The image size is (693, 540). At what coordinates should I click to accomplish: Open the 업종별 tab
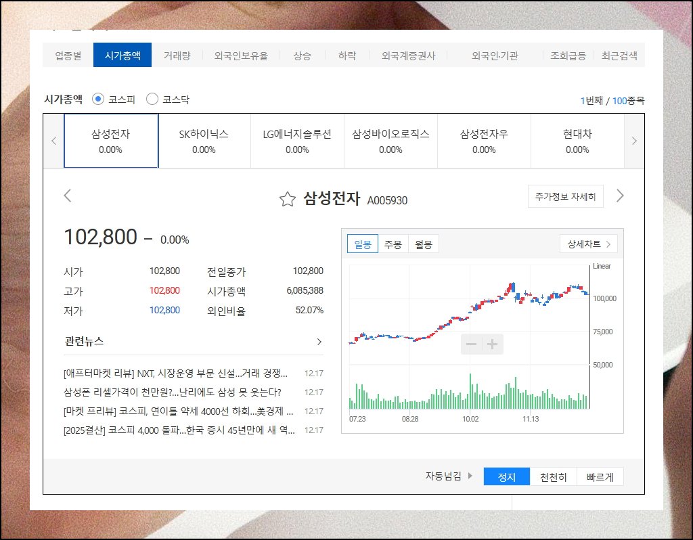[x=68, y=55]
